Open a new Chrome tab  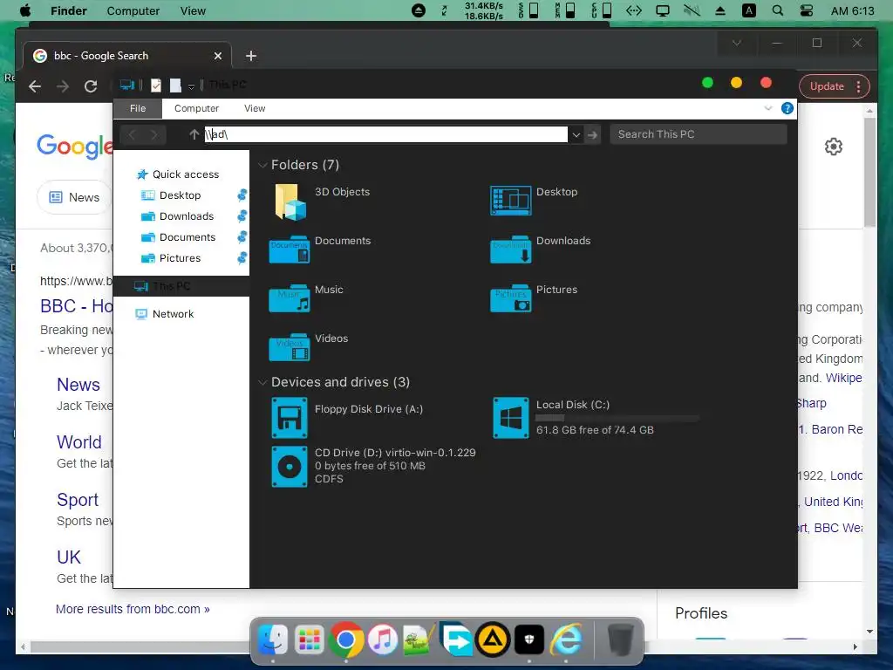[250, 56]
